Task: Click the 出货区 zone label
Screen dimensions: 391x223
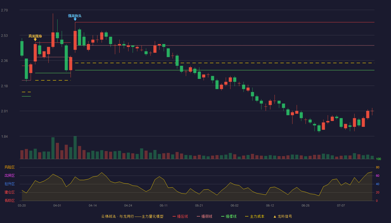Action: coord(9,176)
